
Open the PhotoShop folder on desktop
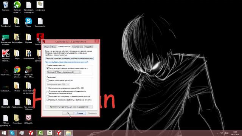point(17,118)
